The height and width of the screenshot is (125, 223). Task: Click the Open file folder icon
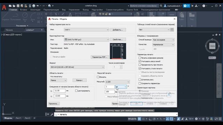(x=14, y=6)
